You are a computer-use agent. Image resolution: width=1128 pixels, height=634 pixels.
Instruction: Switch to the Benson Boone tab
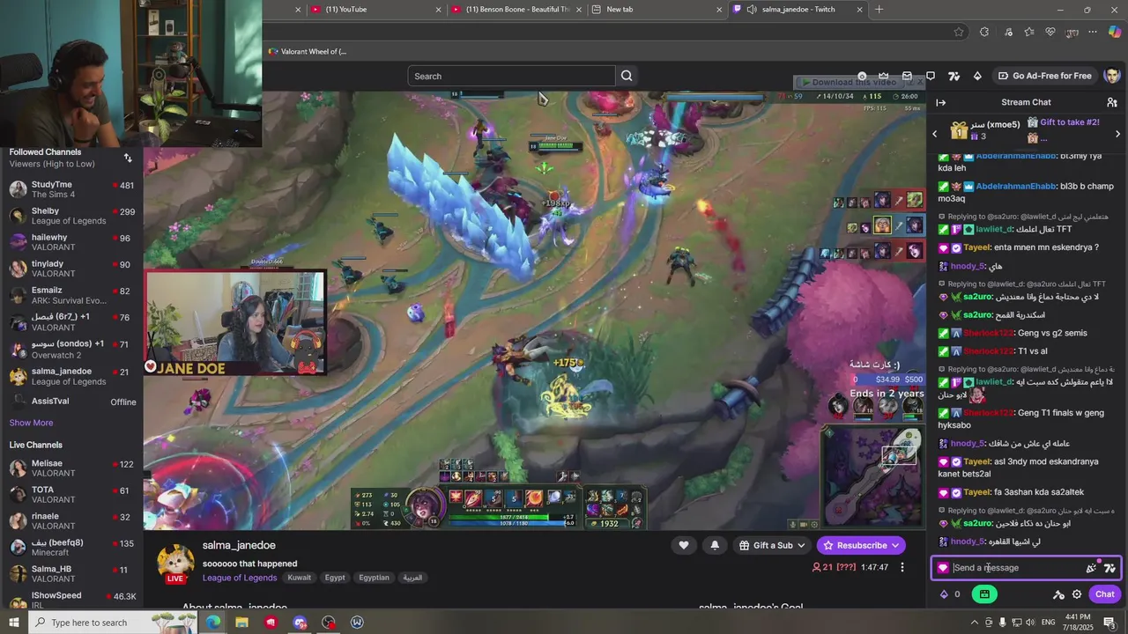[516, 10]
